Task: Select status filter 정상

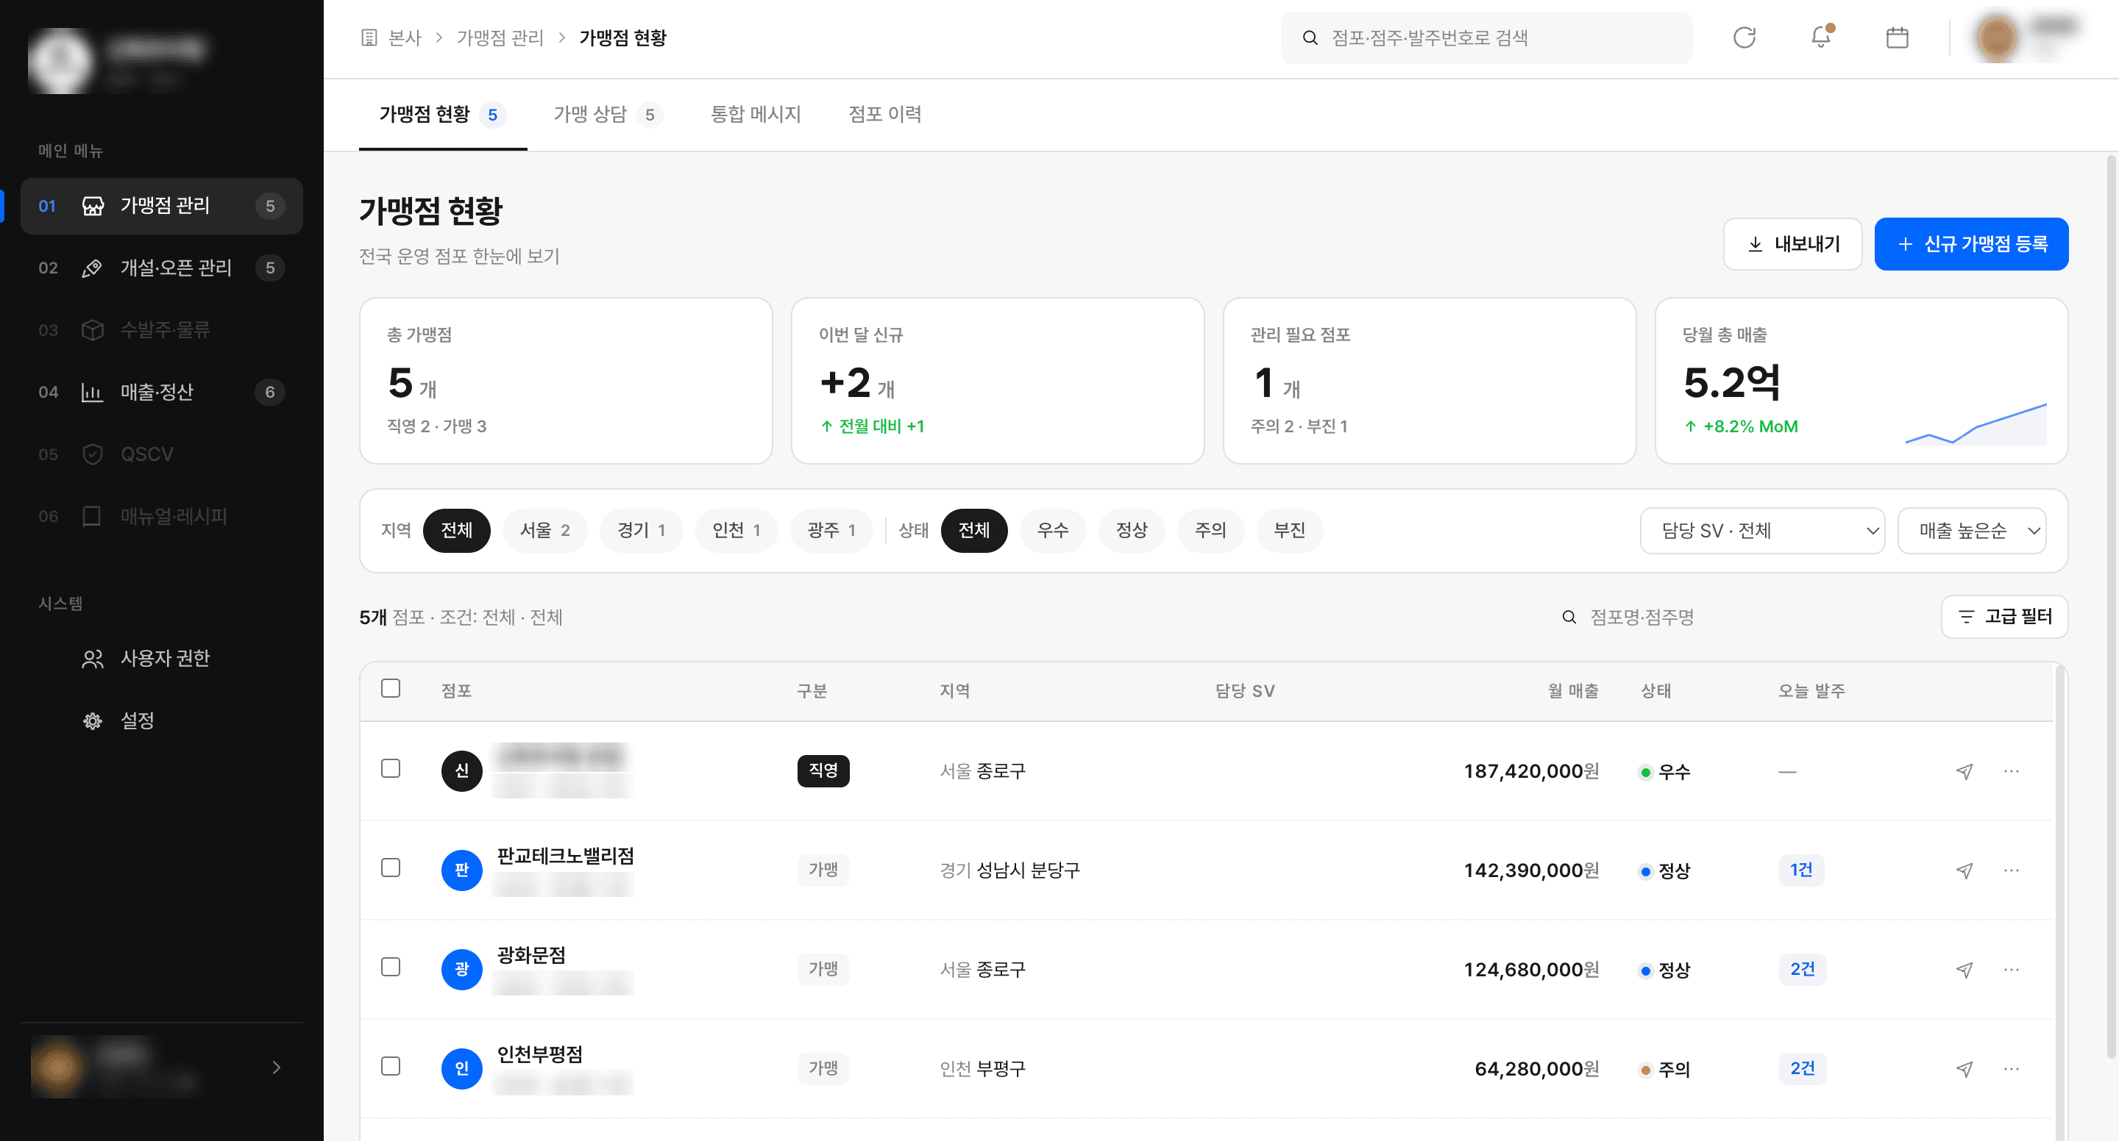Action: 1131,531
